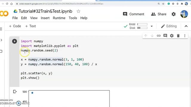Screen dimensions: 191x107
Task: Click Disk usage bar
Action: click(x=142, y=28)
